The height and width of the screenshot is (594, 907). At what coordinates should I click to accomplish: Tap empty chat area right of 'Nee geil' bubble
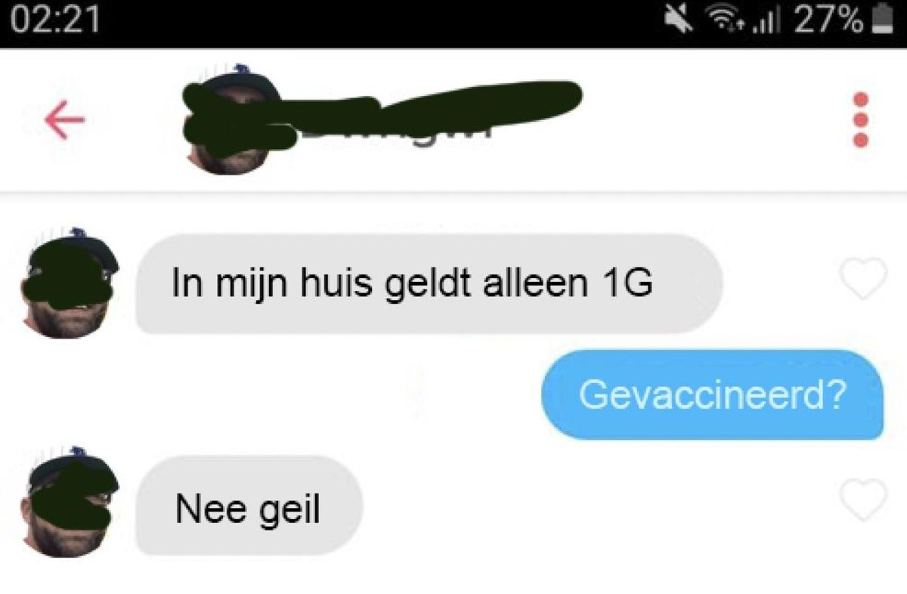597,505
